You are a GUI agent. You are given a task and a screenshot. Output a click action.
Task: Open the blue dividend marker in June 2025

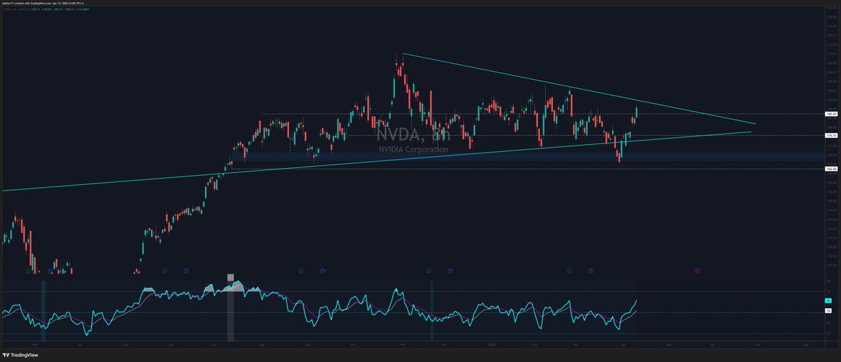click(186, 270)
